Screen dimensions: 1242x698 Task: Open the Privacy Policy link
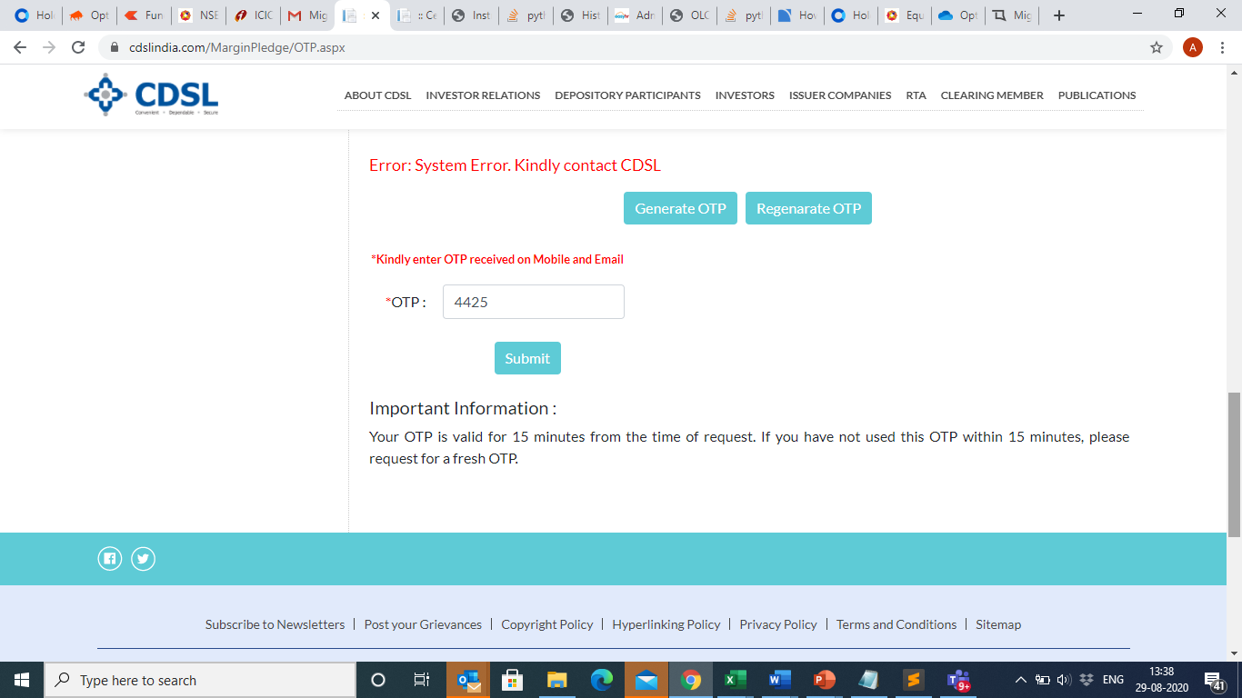coord(778,624)
